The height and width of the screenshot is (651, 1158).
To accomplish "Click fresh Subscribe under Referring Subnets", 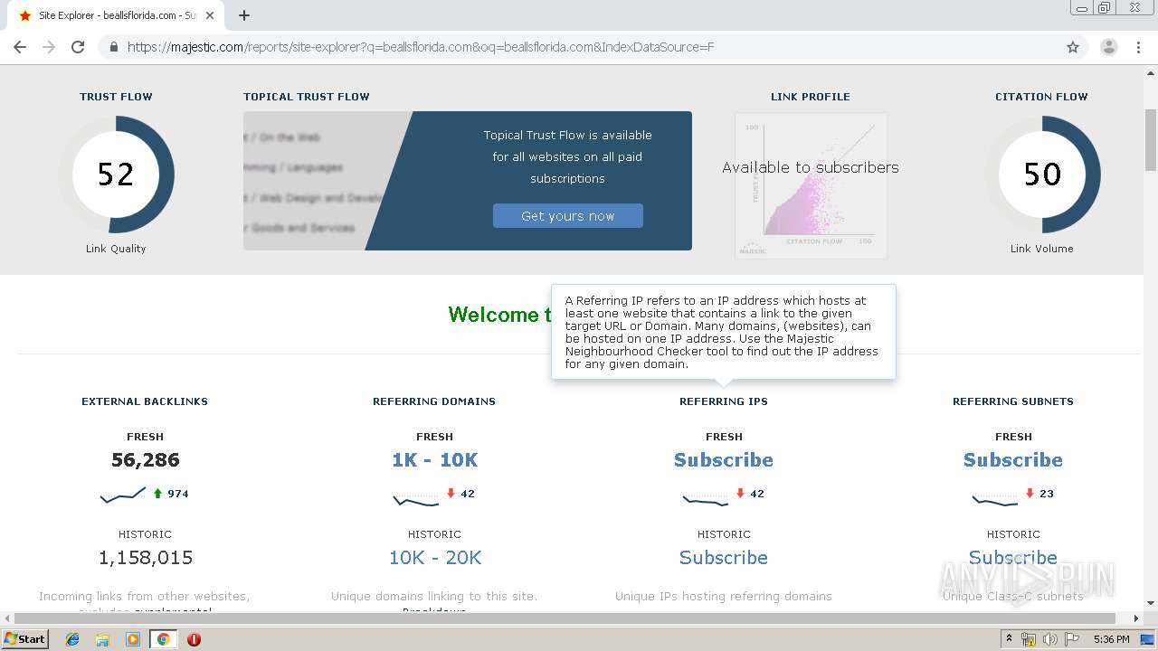I will 1013,460.
